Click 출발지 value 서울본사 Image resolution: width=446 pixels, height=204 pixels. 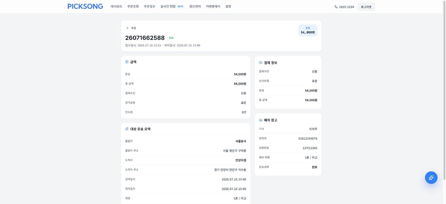[x=241, y=141]
